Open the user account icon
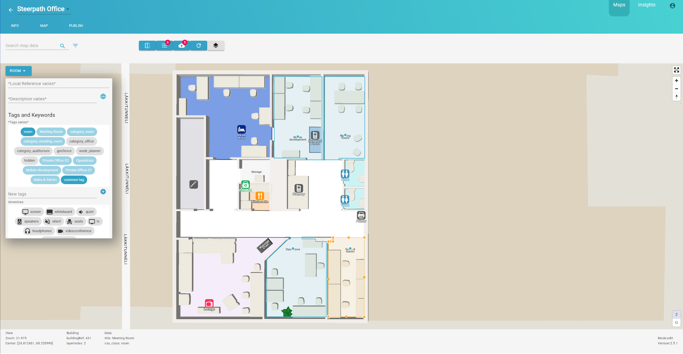Viewport: 683px width, 354px height. coord(672,6)
